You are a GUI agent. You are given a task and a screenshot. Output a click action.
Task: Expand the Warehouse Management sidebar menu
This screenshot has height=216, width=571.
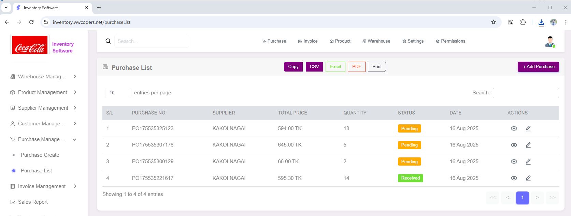coord(43,77)
